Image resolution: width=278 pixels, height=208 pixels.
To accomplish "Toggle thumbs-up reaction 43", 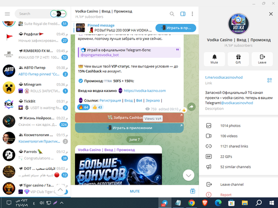I will click(x=97, y=107).
